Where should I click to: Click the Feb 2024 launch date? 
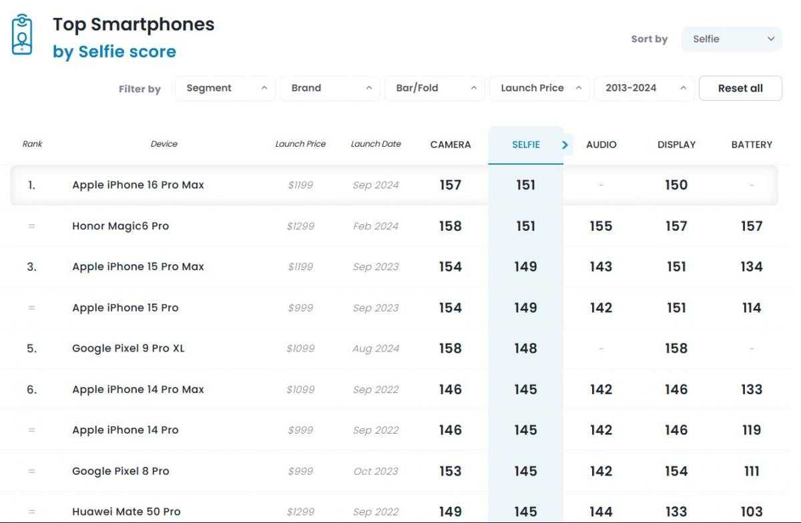[376, 226]
